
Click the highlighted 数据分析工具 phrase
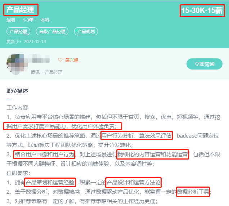point(193,192)
